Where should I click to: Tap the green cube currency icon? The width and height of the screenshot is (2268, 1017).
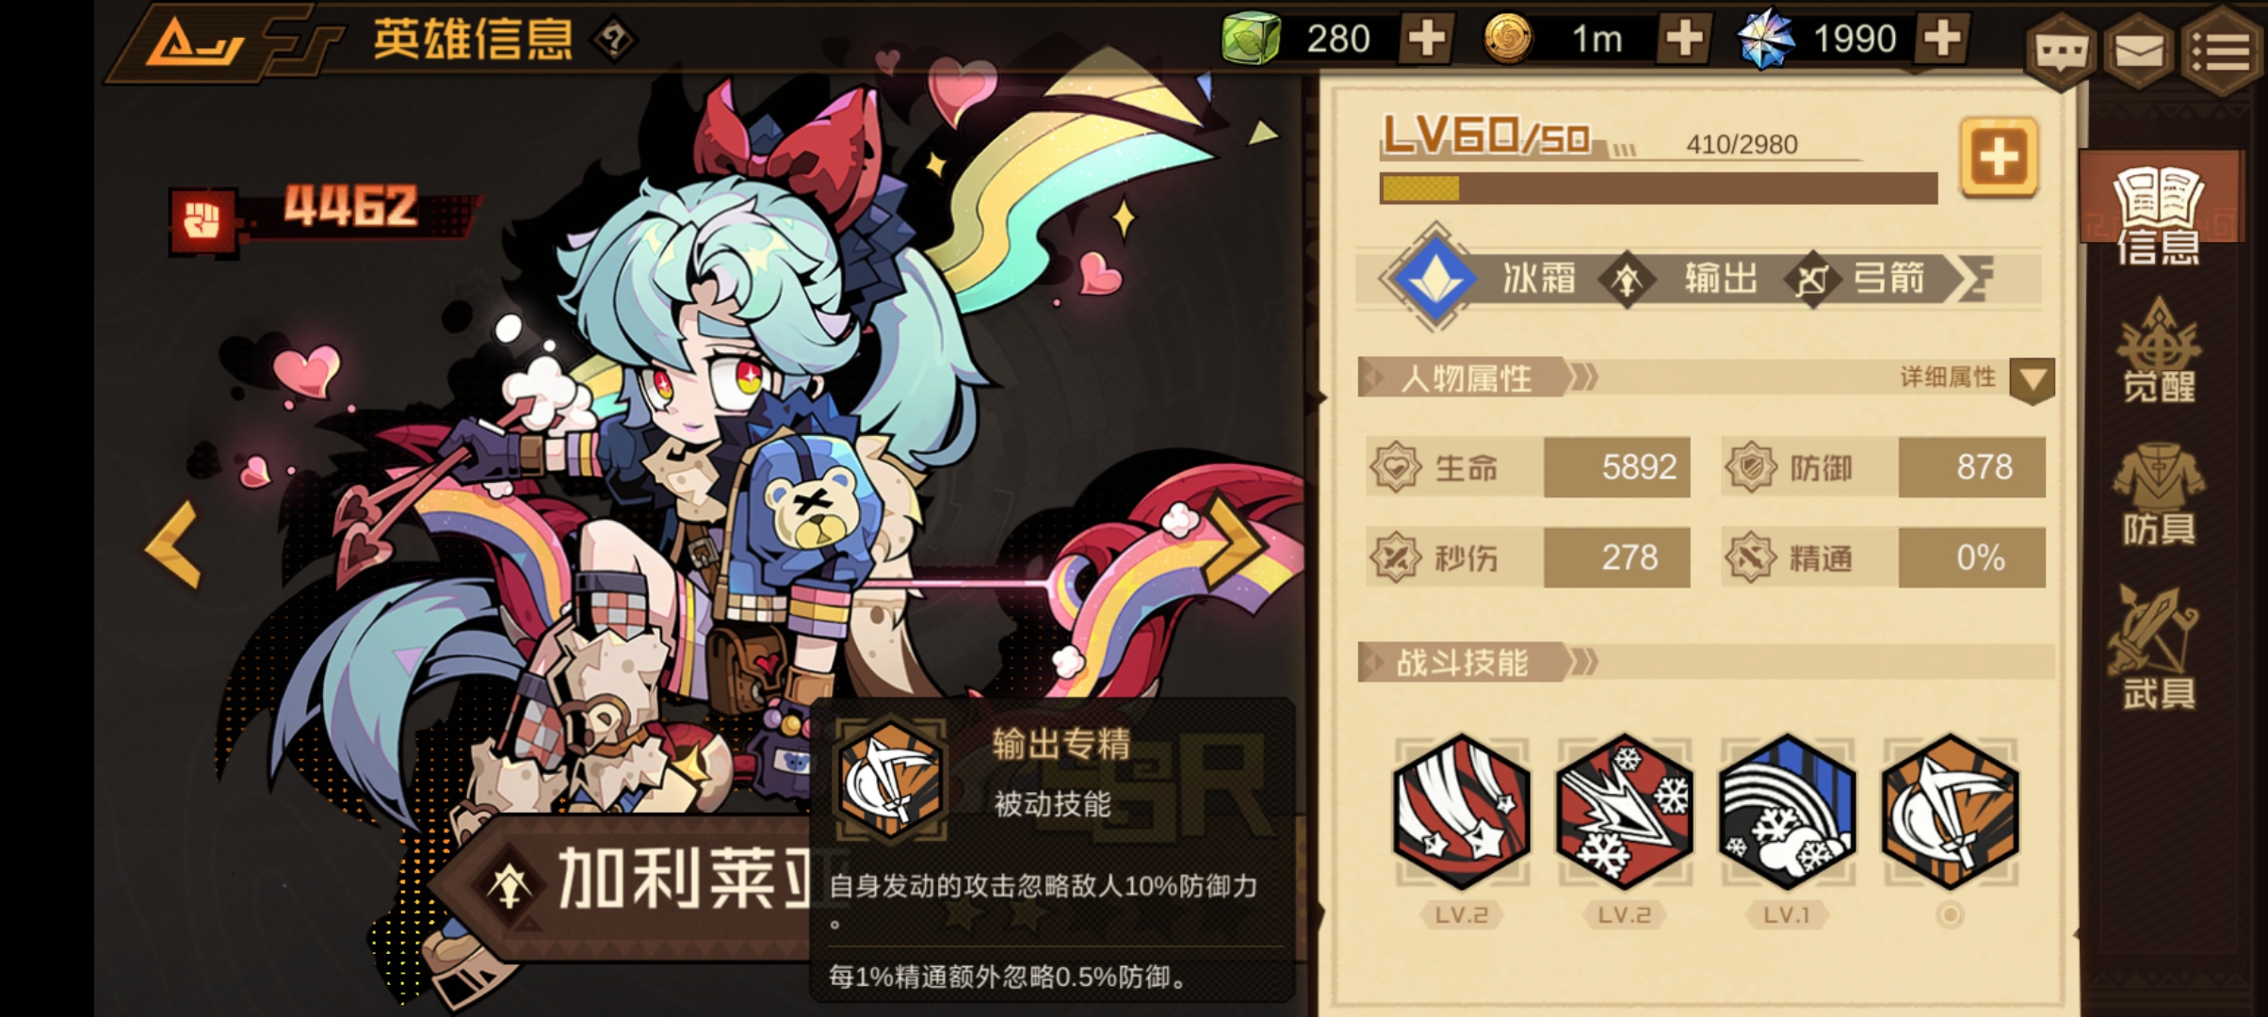point(1251,39)
